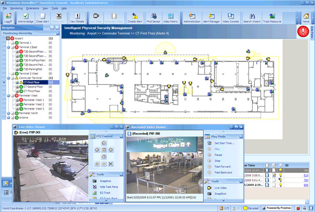The width and height of the screenshot is (315, 212).
Task: Open the Alert Manager
Action: [x=211, y=18]
